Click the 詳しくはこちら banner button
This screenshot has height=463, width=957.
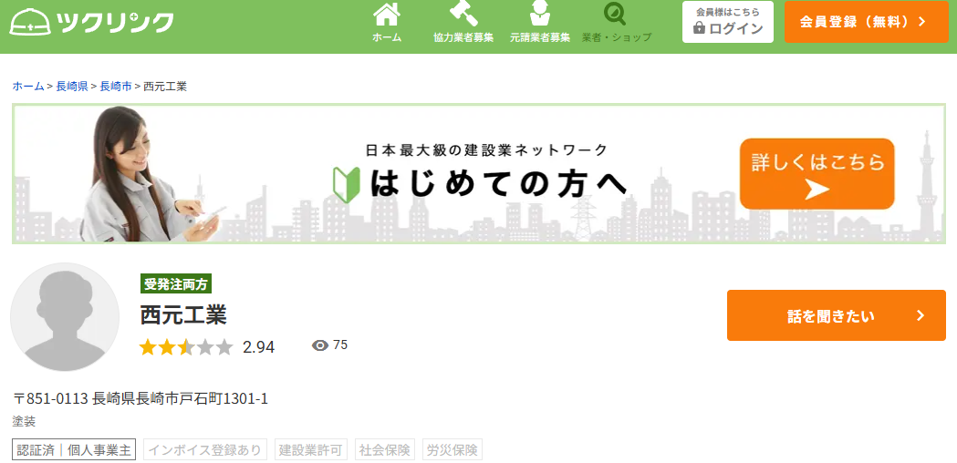point(817,173)
